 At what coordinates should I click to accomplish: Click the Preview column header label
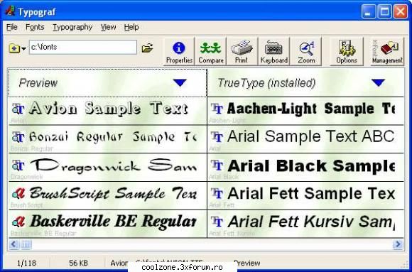38,83
